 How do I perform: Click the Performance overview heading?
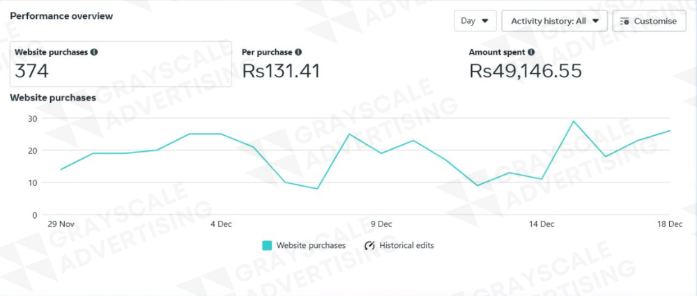point(61,15)
